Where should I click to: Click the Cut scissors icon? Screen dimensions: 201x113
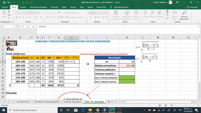tap(9, 12)
